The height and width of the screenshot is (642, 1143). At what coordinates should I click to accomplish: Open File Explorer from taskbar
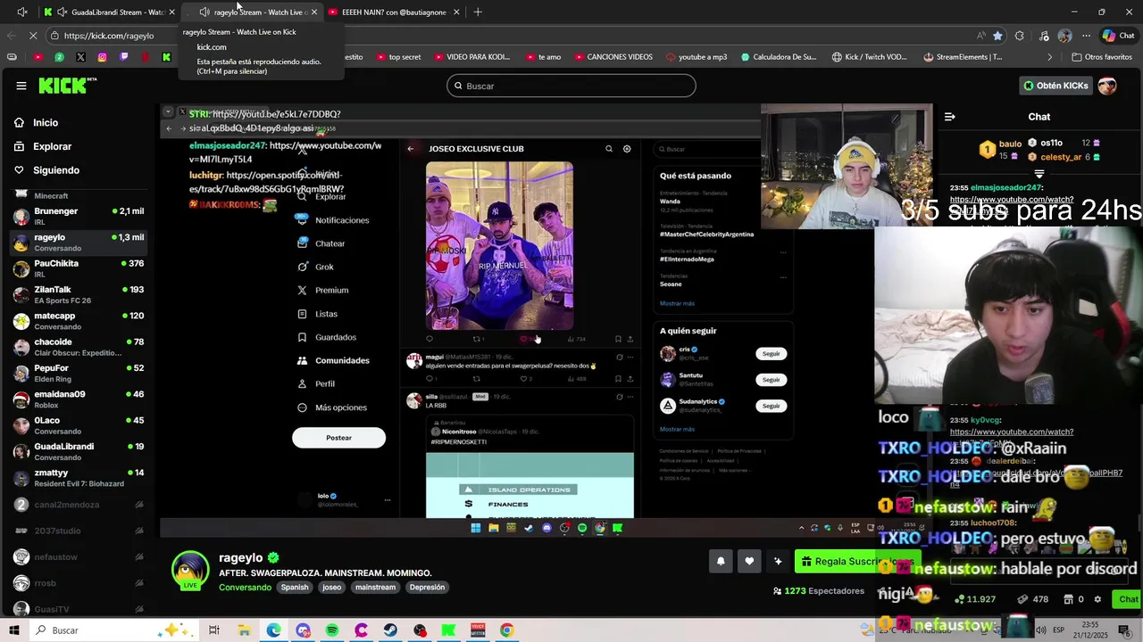tap(244, 630)
